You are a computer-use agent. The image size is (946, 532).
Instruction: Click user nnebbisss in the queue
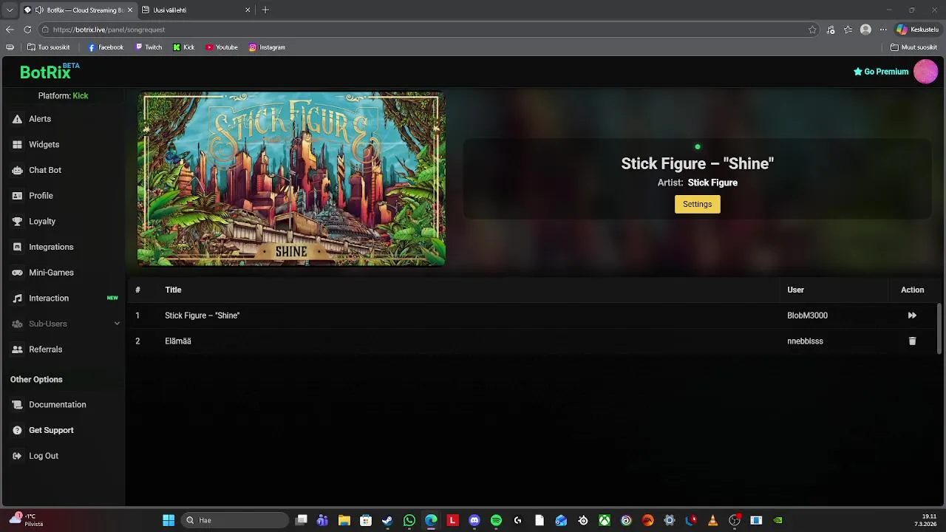[805, 341]
